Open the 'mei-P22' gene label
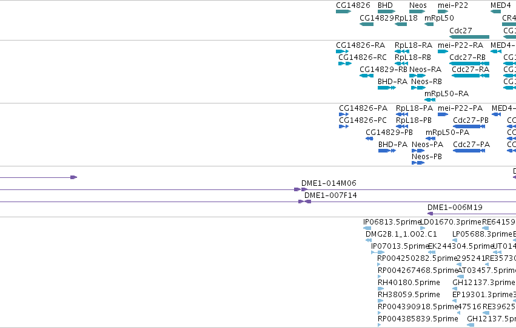 [x=453, y=5]
